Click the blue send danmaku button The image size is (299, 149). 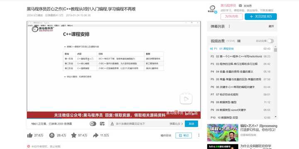tap(191, 124)
